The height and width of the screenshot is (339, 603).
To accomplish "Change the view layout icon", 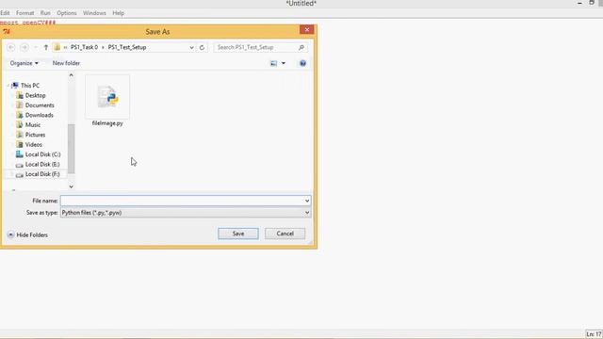I will pos(274,63).
